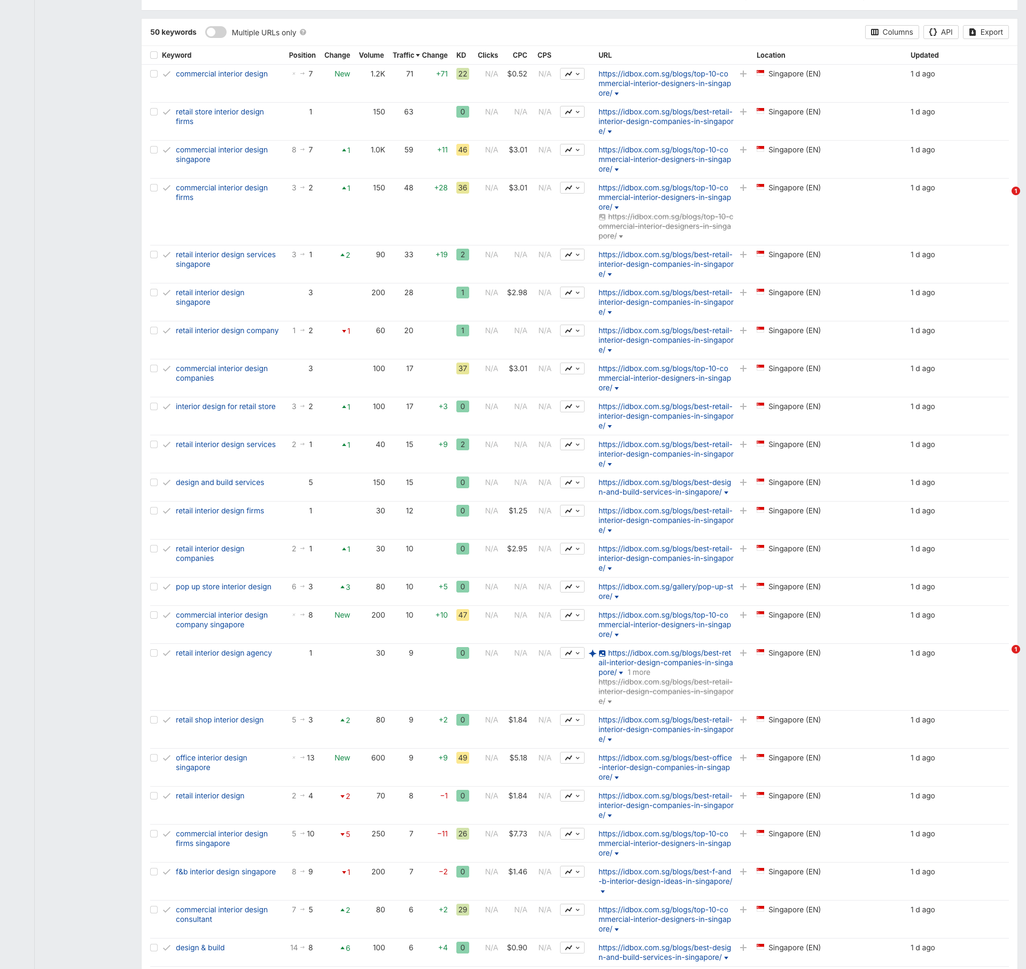
Task: Open chart dropdown for retail interior design services row
Action: point(572,444)
